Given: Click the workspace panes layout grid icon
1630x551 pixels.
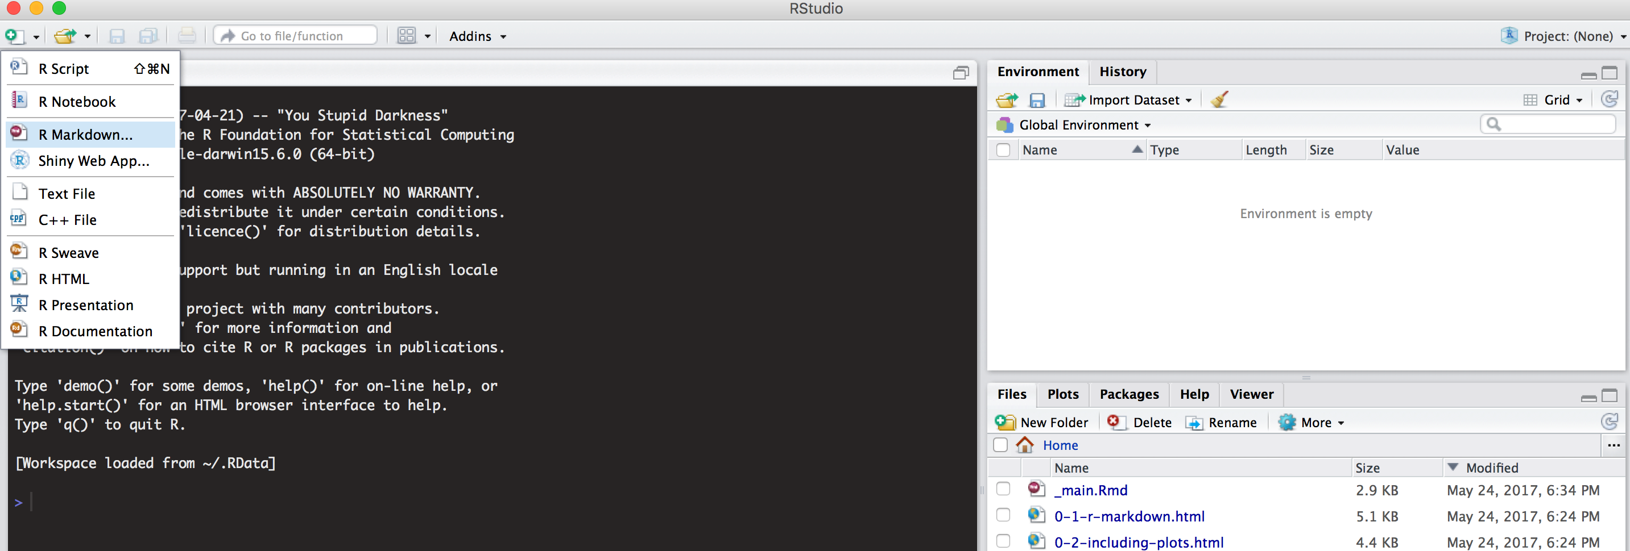Looking at the screenshot, I should (406, 36).
